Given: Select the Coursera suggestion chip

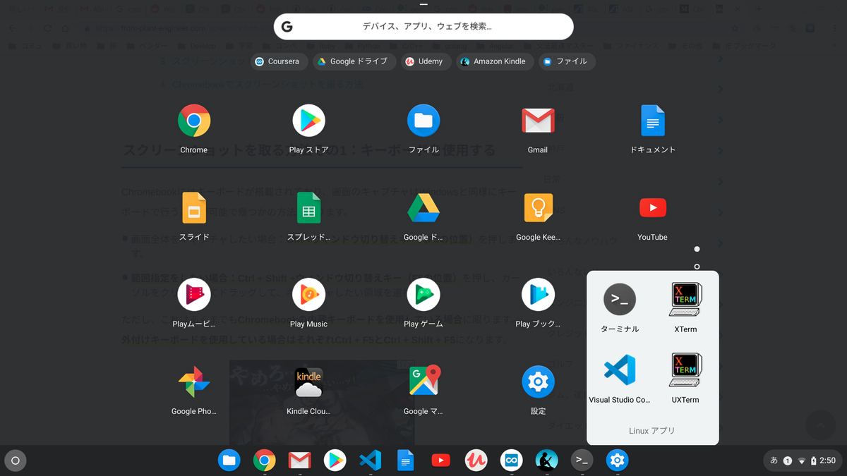Looking at the screenshot, I should [x=279, y=61].
